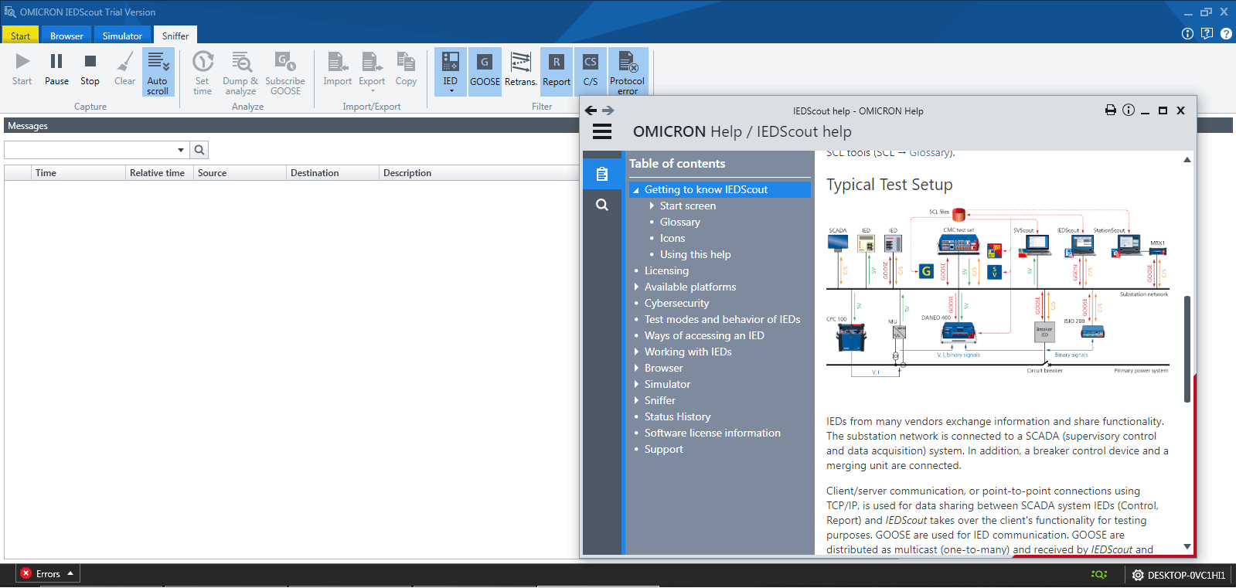The image size is (1236, 588).
Task: Open the help hamburger menu
Action: (602, 132)
